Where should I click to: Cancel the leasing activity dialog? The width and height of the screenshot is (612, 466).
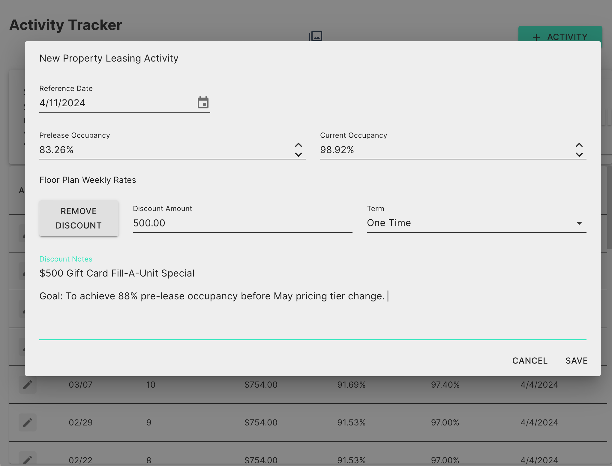click(x=530, y=361)
